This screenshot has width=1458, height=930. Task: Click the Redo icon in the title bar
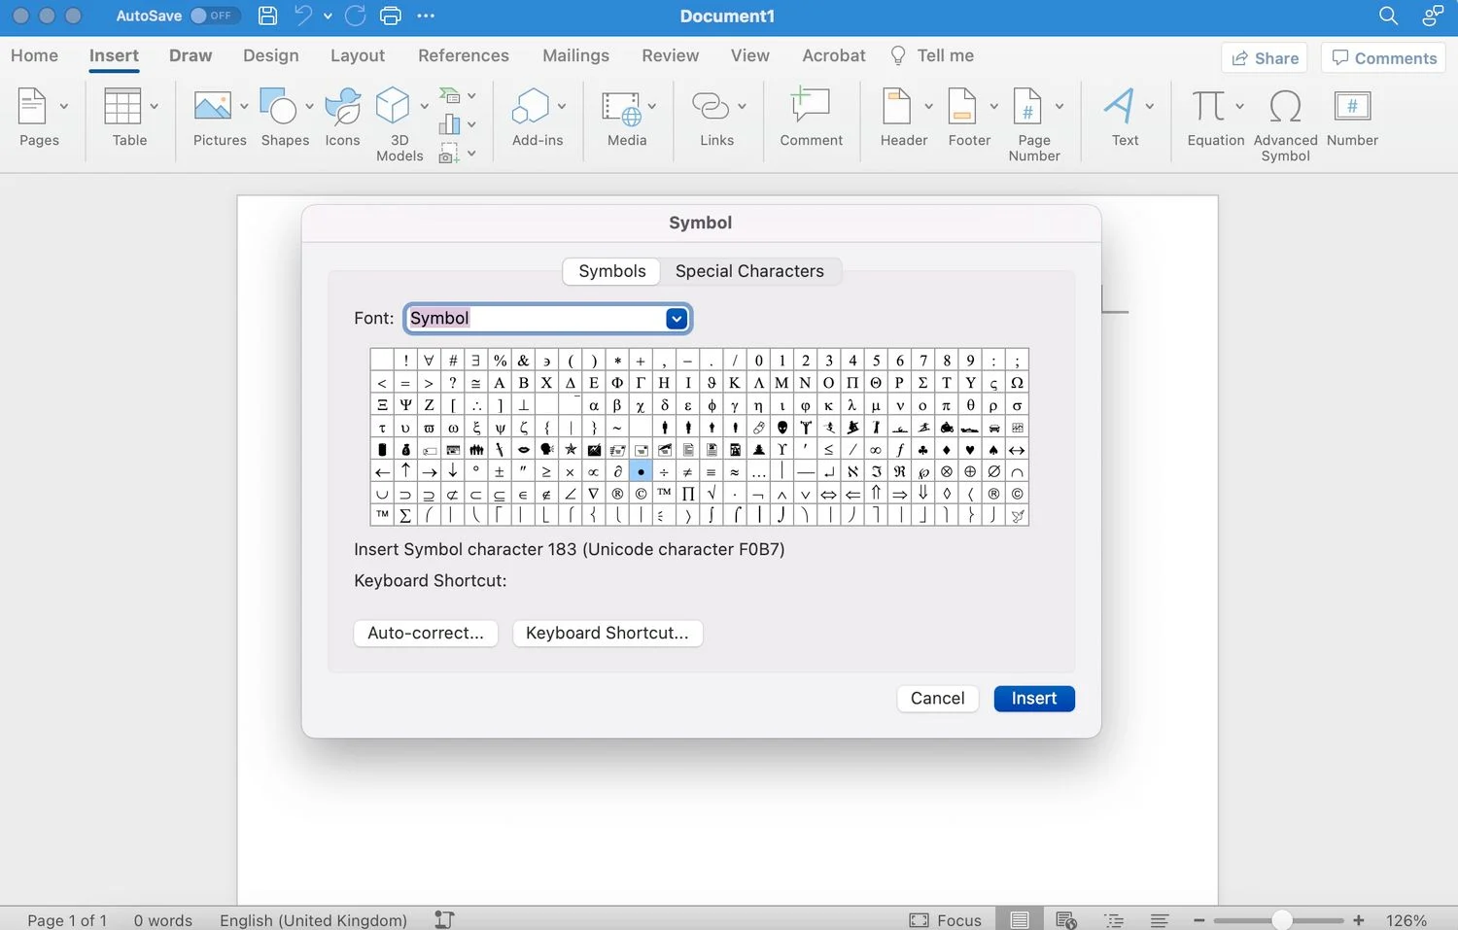click(x=356, y=16)
